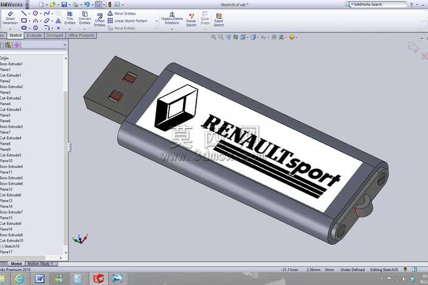Screen dimensions: 428x285
Task: Click Mirror Entities button
Action: point(122,13)
